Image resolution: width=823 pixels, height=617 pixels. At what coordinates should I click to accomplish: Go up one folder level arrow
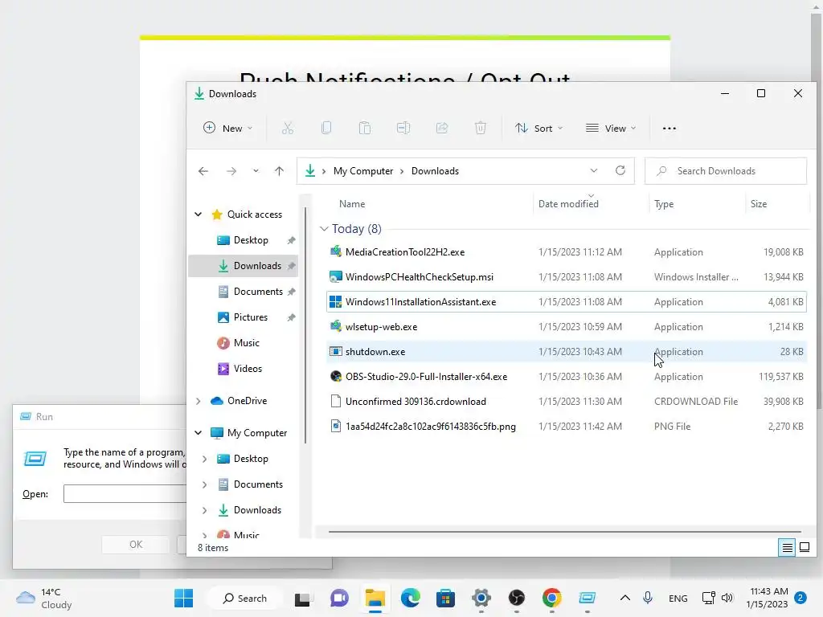[279, 171]
